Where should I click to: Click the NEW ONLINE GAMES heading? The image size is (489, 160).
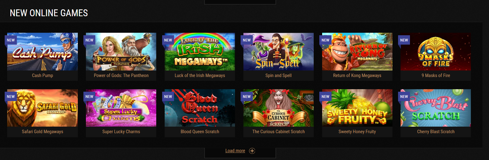pyautogui.click(x=49, y=13)
